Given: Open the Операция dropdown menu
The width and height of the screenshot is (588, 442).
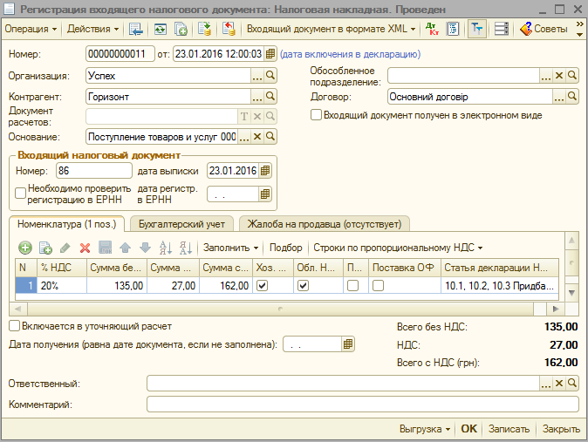Looking at the screenshot, I should [x=31, y=29].
